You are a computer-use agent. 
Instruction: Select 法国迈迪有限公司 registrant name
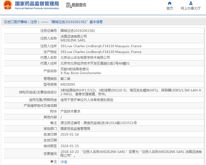(x=74, y=36)
